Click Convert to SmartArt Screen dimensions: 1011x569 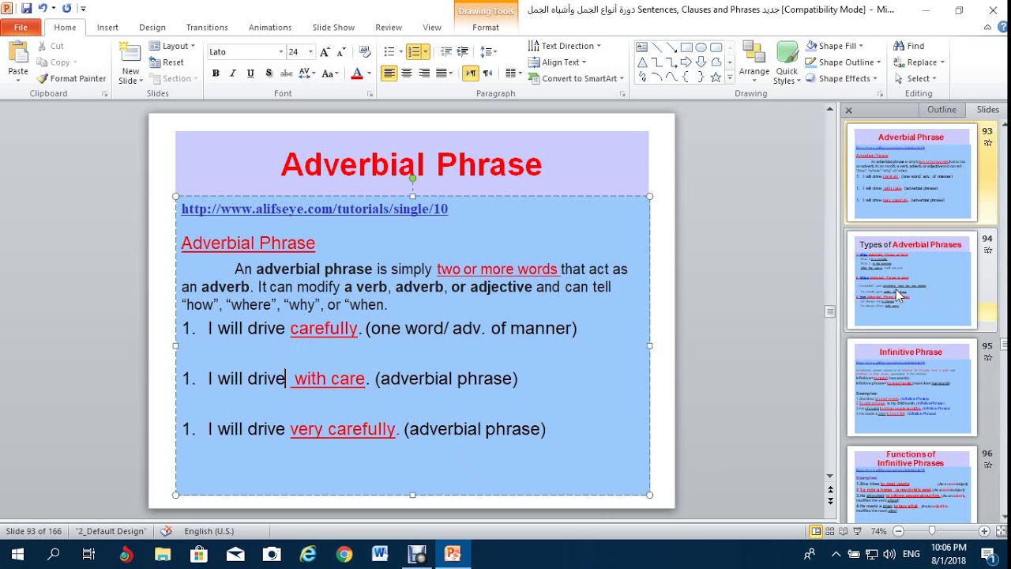pos(576,78)
